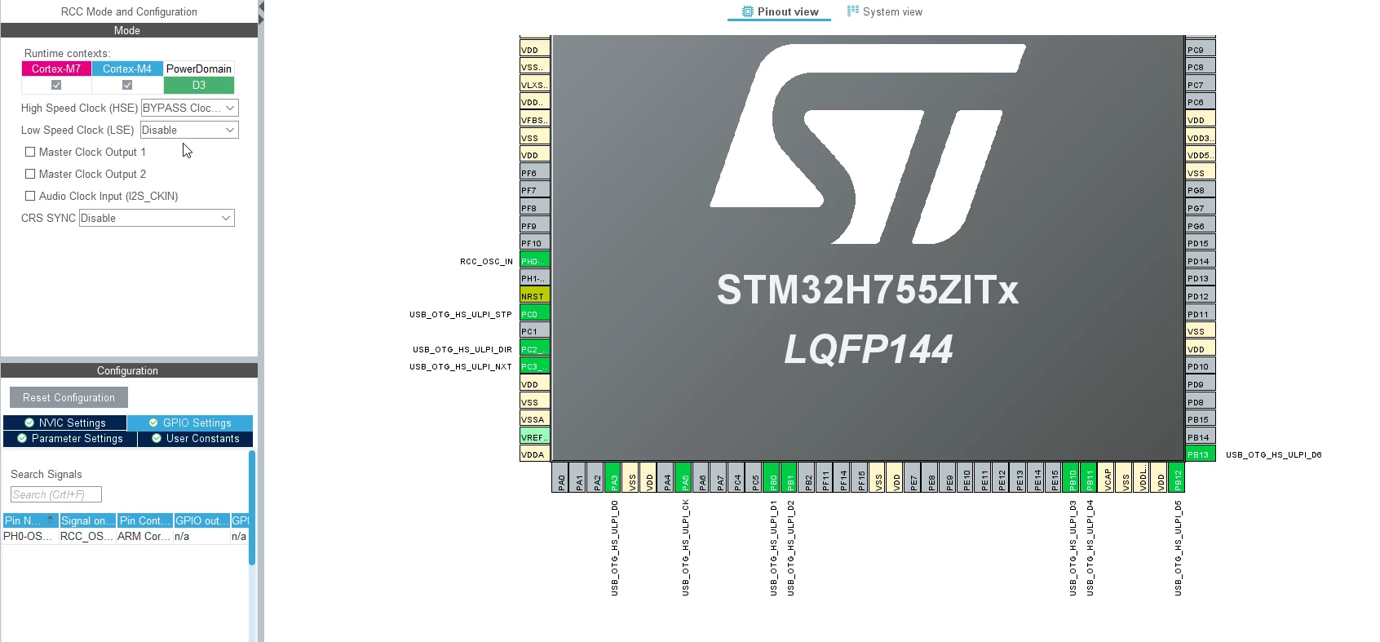
Task: Click the configuration panel vertical scrollbar
Action: (252, 507)
